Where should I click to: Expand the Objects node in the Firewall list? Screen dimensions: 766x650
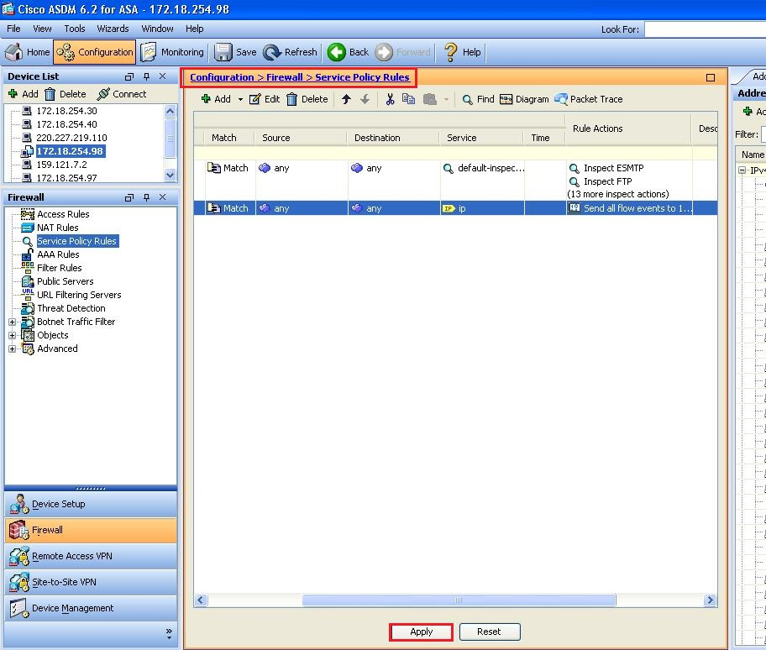(13, 334)
